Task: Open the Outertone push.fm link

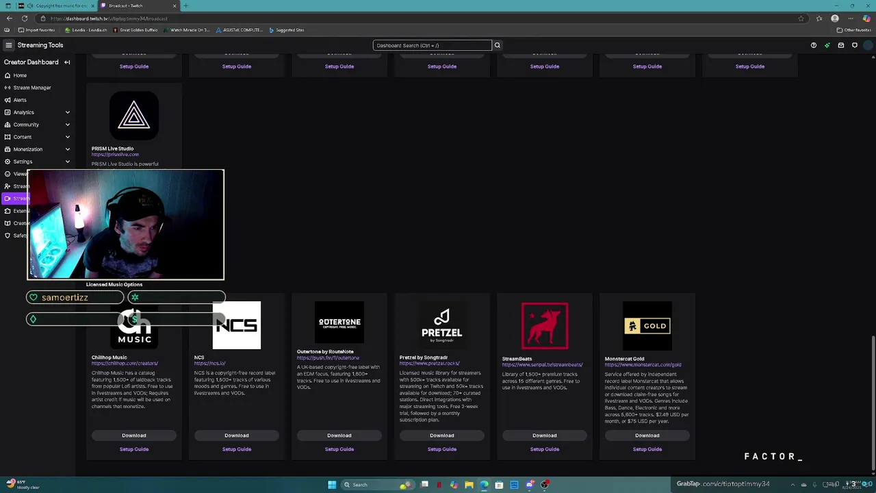Action: click(328, 358)
